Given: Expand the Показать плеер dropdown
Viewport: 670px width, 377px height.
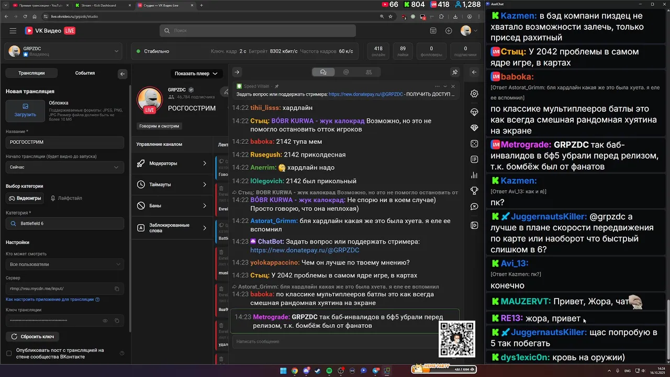Looking at the screenshot, I should 196,73.
